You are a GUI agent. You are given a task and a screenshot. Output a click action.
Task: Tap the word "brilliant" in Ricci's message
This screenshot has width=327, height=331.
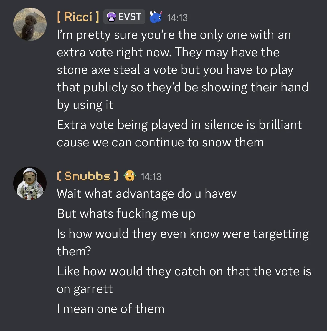(280, 125)
